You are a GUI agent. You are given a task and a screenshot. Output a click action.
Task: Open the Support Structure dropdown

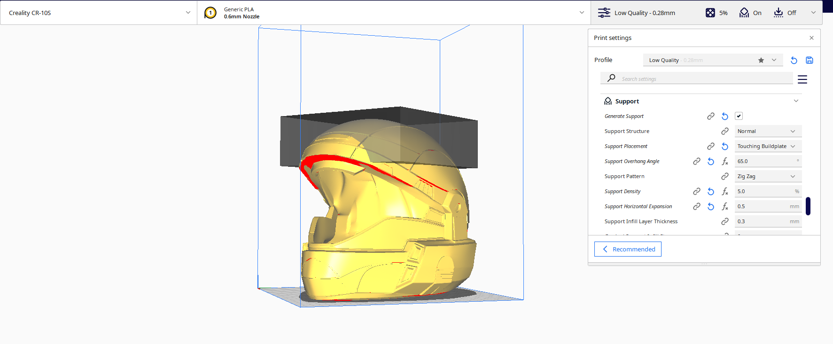768,131
